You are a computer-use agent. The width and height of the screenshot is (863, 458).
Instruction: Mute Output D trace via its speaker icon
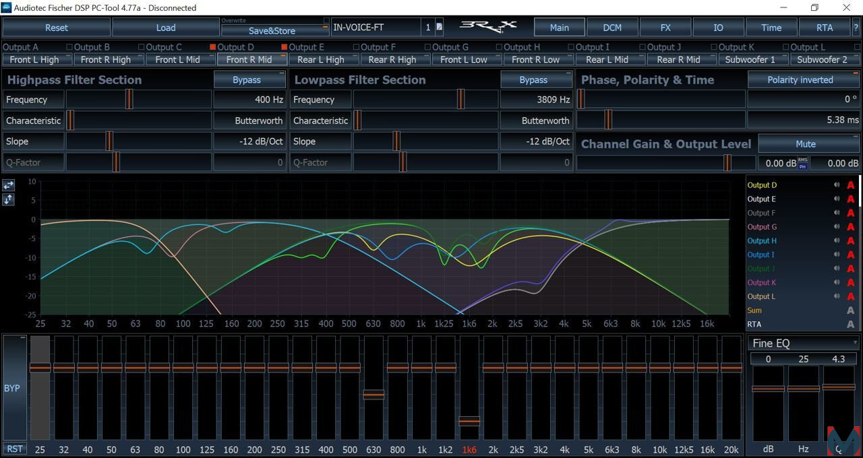pos(836,185)
